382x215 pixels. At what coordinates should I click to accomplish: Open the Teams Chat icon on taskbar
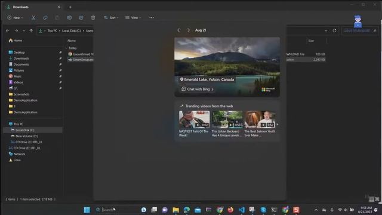[x=165, y=210]
